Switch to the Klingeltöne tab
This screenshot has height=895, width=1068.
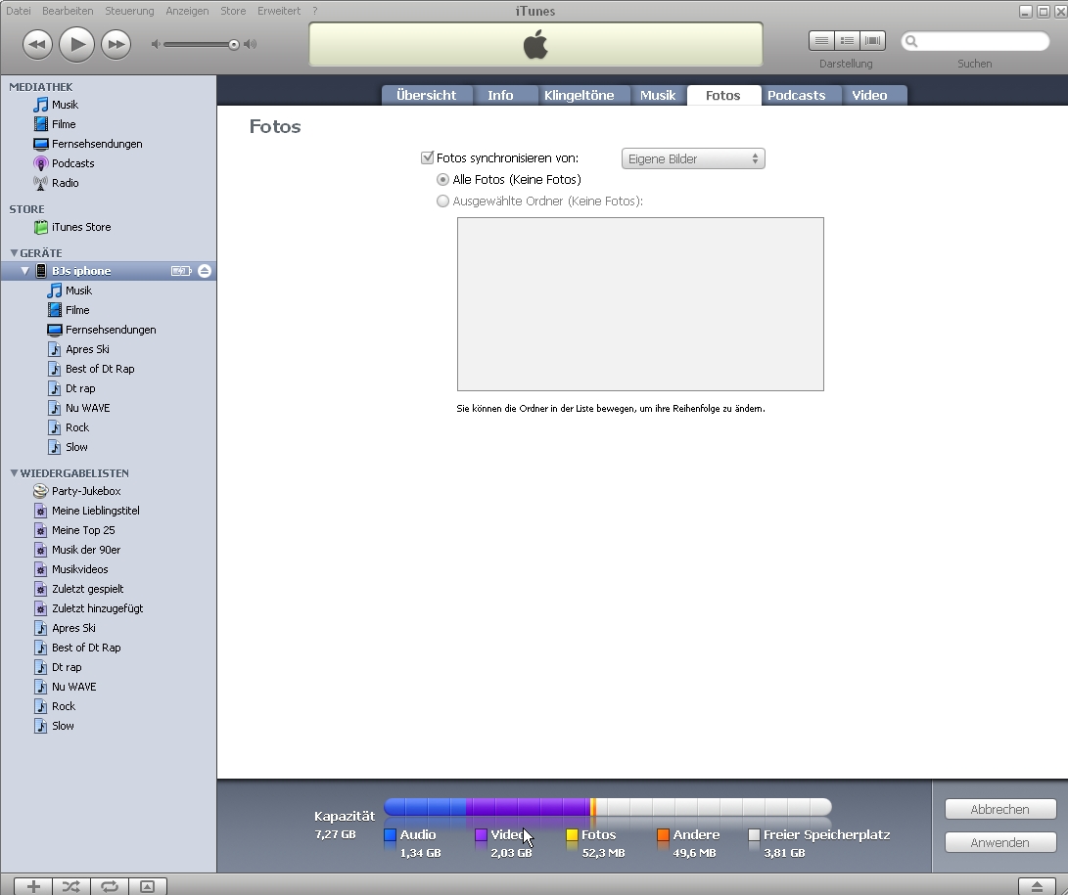(579, 95)
